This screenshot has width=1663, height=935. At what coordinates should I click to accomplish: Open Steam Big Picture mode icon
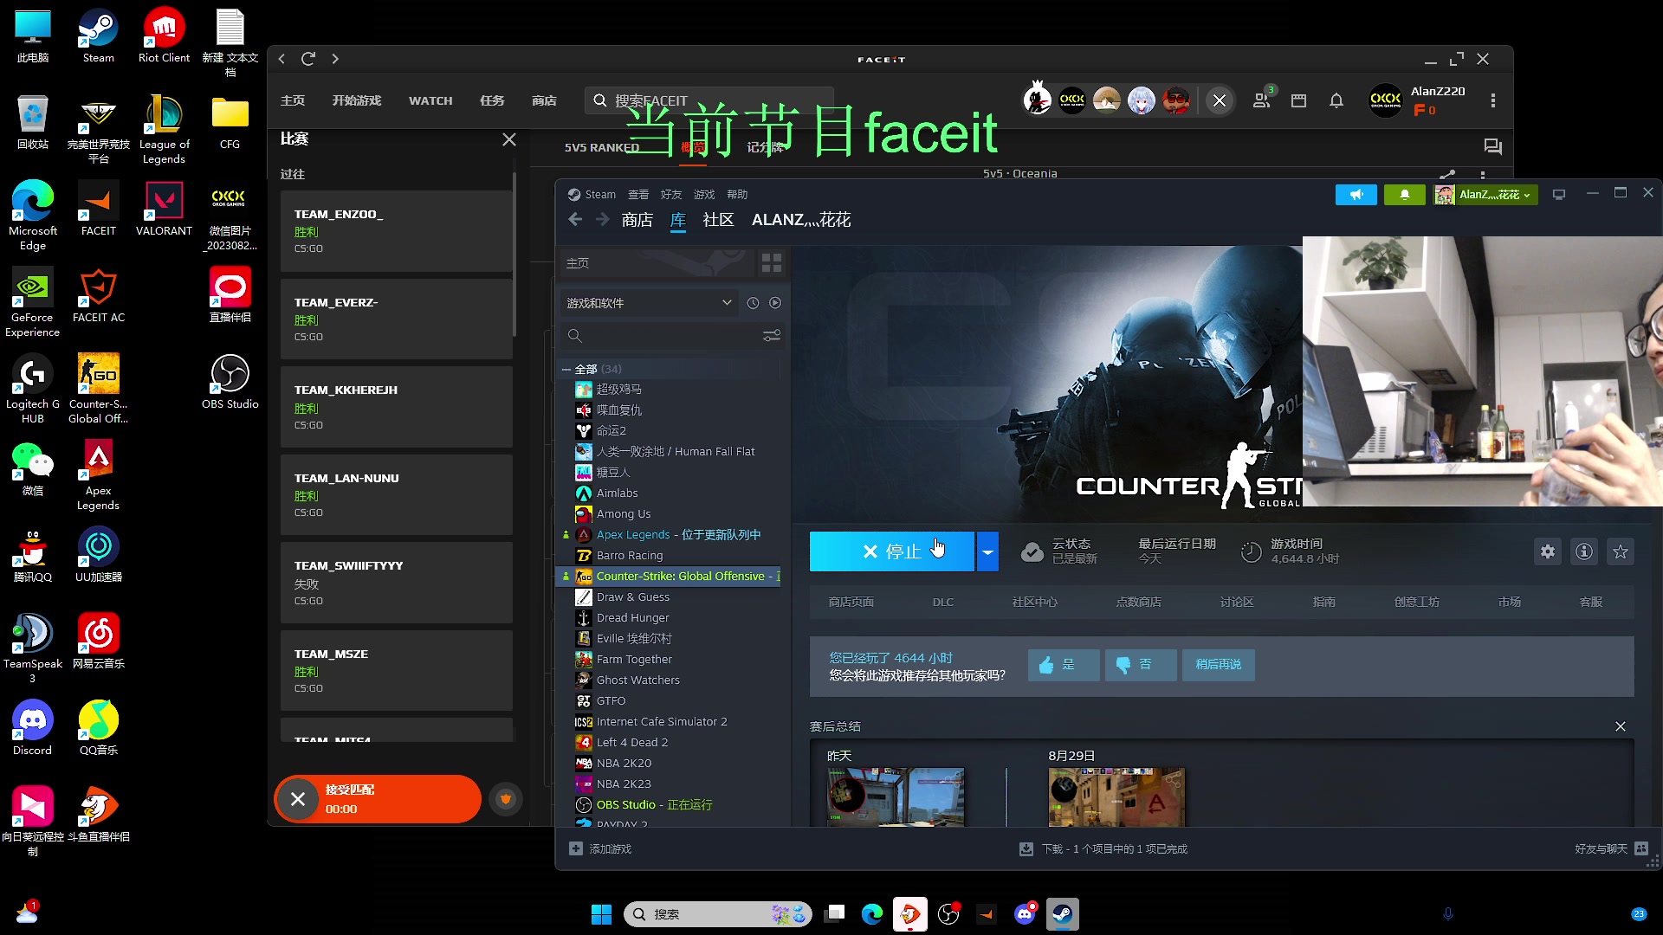(x=1559, y=194)
